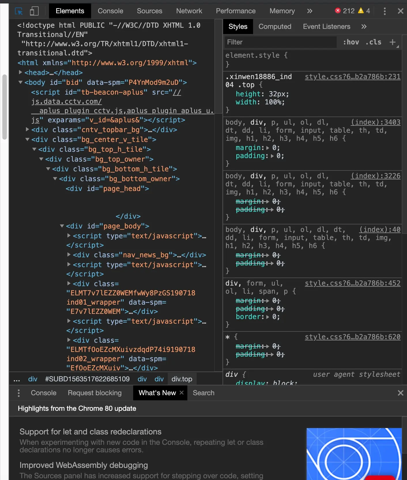Add a new style rule plus icon
The image size is (407, 480).
tap(392, 42)
